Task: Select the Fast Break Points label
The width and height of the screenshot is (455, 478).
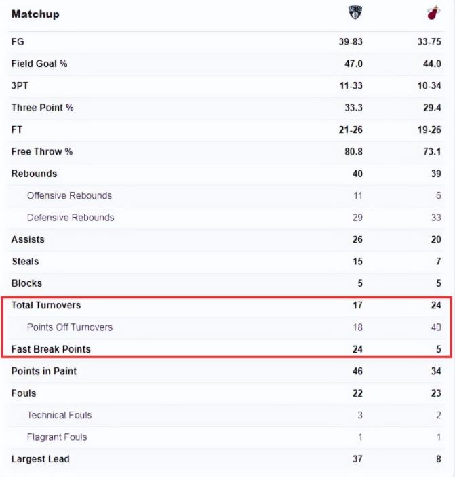Action: coord(51,349)
